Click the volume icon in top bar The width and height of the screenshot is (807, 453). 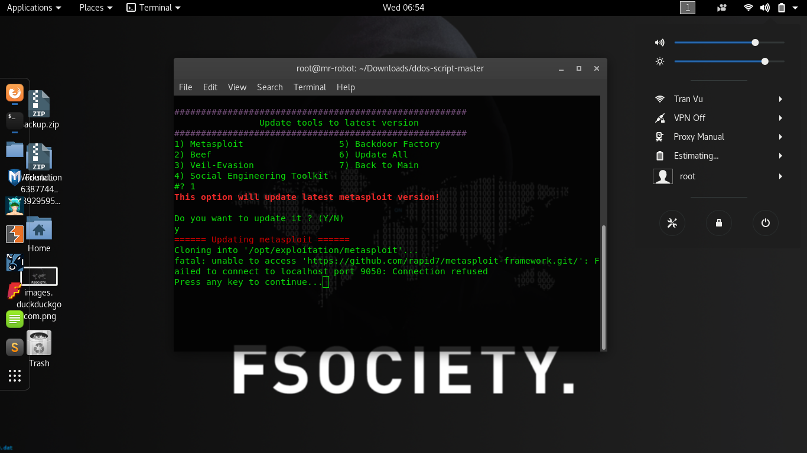click(765, 8)
